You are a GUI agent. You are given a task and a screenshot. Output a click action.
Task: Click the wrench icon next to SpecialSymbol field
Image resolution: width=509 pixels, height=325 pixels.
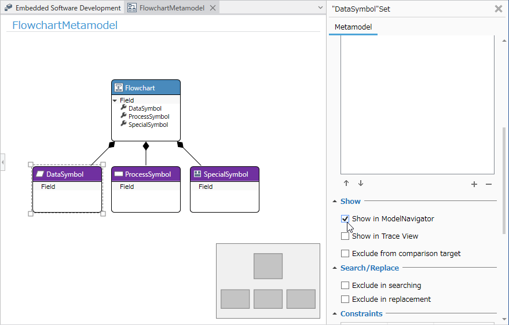pos(123,124)
